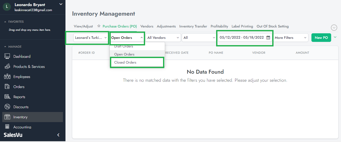The image size is (341, 142).
Task: Click the Employees people icon
Action: click(x=7, y=77)
